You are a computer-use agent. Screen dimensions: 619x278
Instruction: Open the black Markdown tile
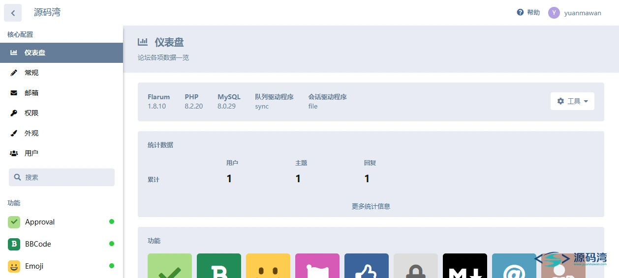[x=465, y=266]
